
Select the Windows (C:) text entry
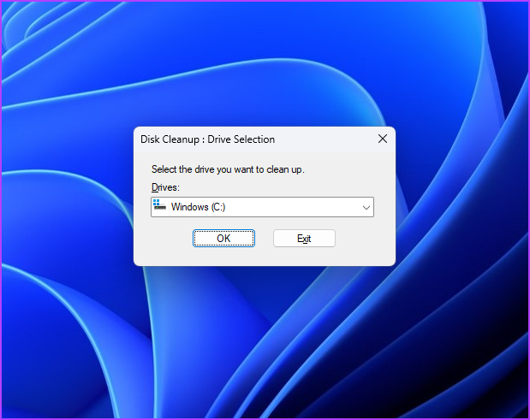(x=198, y=207)
